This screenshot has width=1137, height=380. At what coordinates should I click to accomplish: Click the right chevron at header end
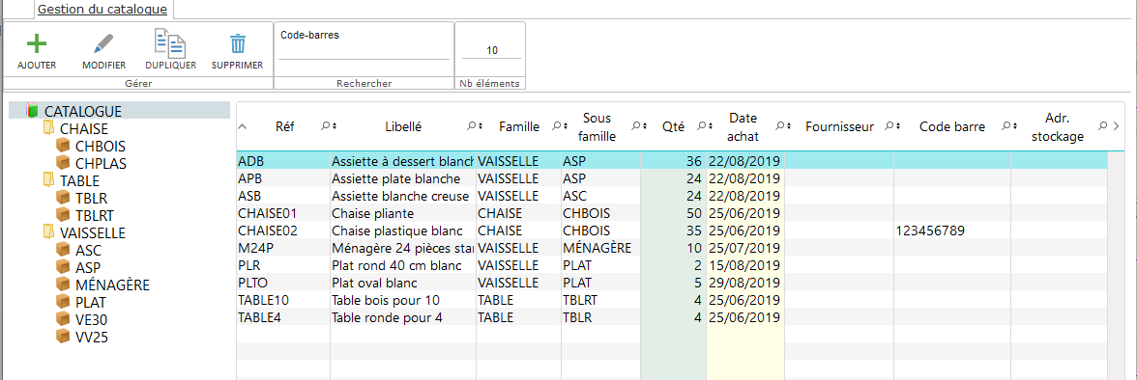[1116, 126]
